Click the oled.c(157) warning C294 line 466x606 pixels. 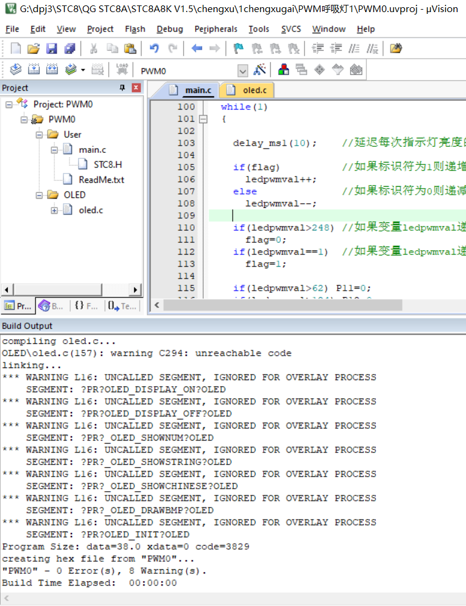click(146, 353)
